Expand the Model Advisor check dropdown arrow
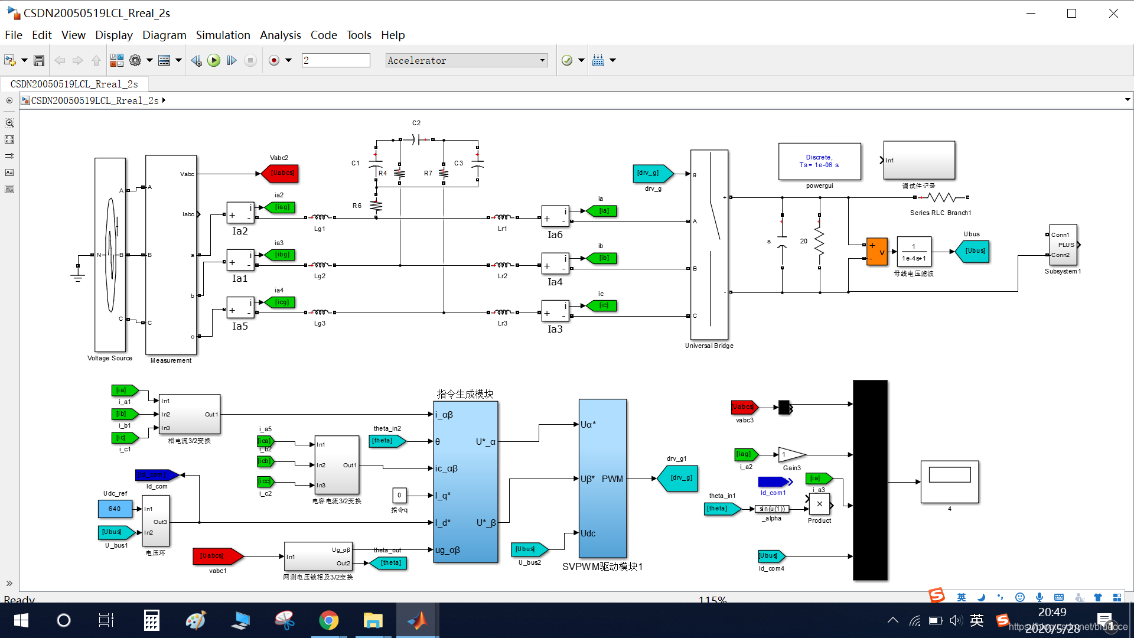The width and height of the screenshot is (1134, 638). point(581,60)
